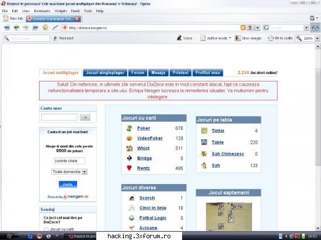
Task: Open the Bridge game link
Action: (x=145, y=158)
